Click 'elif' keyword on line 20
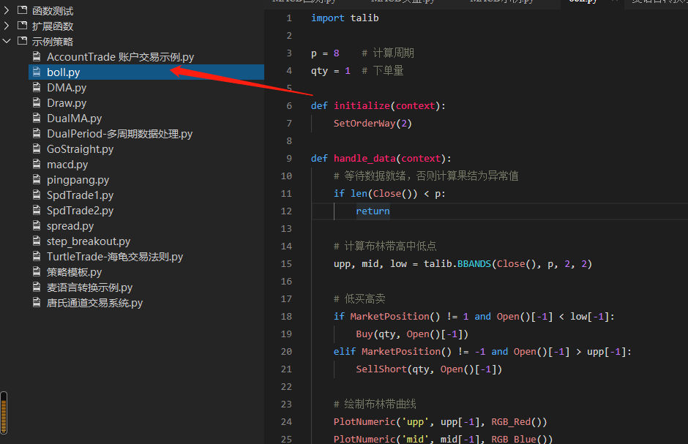 (x=345, y=351)
